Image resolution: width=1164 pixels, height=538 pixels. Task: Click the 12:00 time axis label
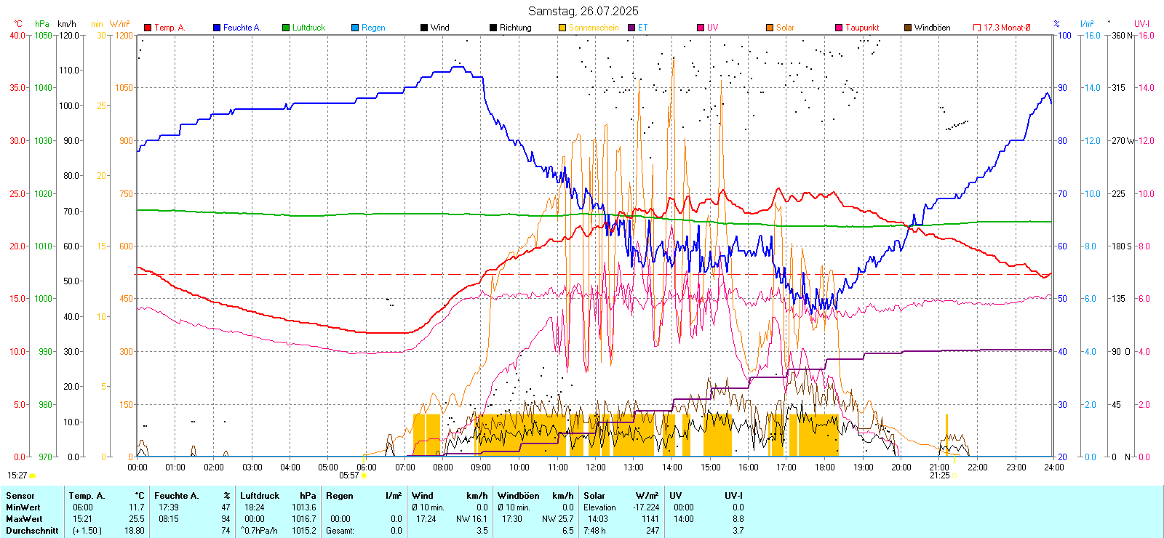596,467
